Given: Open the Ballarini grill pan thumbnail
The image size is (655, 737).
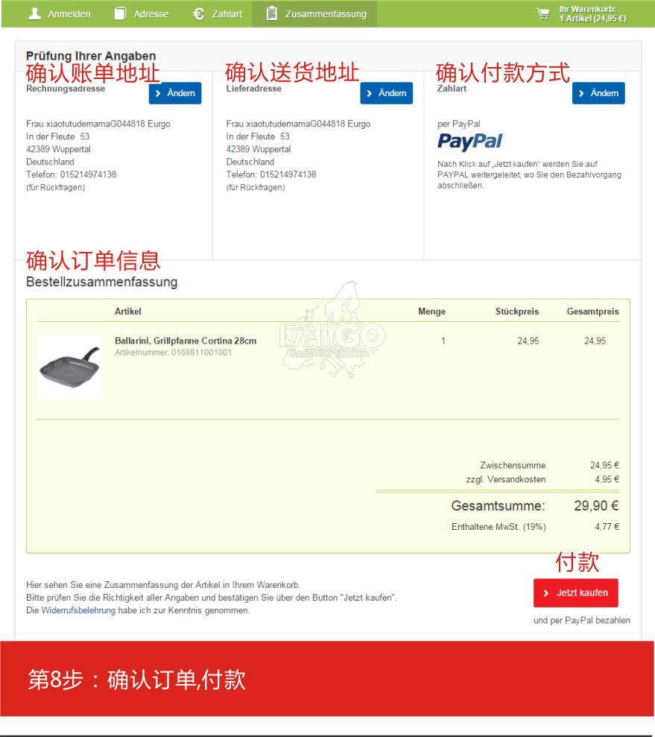Looking at the screenshot, I should [x=69, y=367].
